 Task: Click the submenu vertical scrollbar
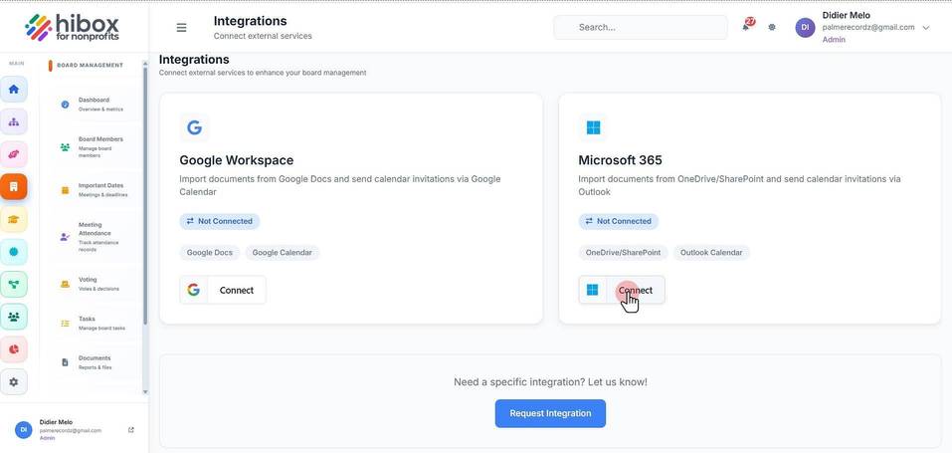pos(145,194)
